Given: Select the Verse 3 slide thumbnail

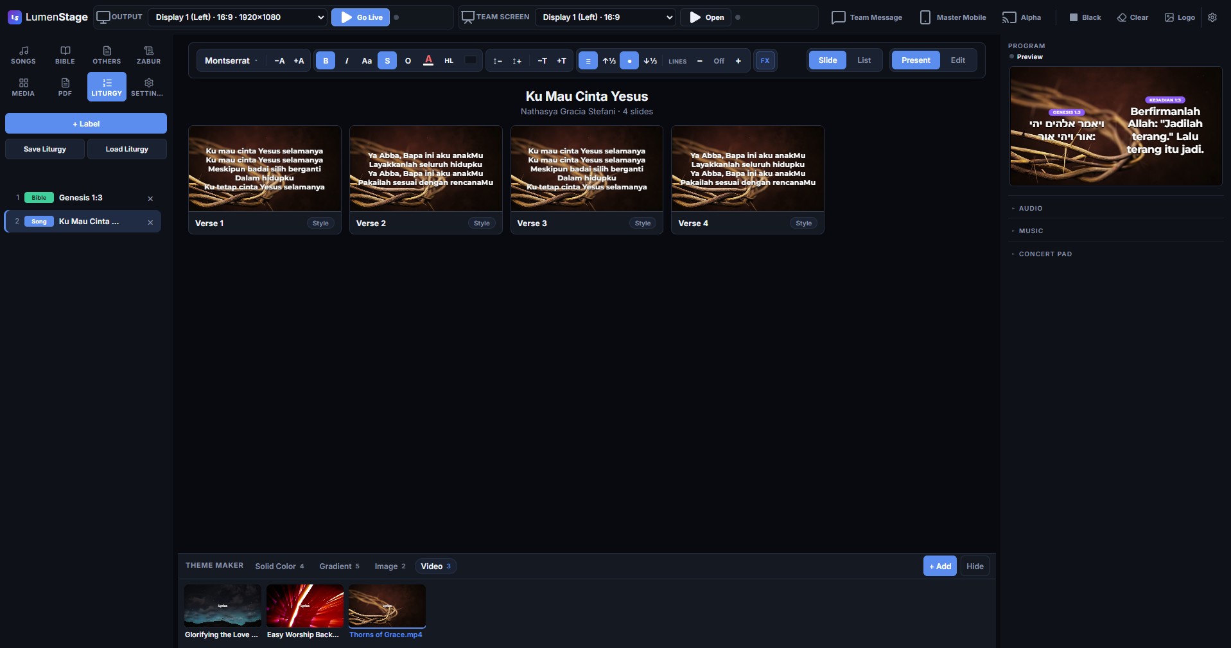Looking at the screenshot, I should (x=587, y=168).
